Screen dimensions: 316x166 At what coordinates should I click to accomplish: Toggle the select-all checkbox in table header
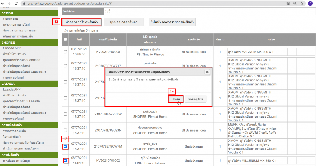65,39
